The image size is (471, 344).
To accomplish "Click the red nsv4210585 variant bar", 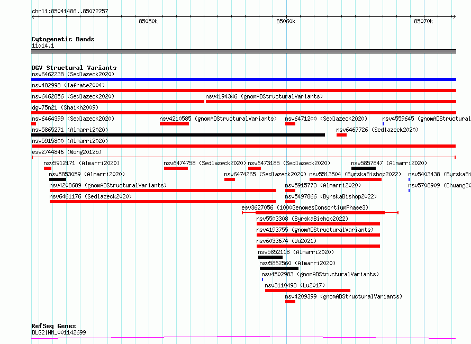I will [174, 124].
